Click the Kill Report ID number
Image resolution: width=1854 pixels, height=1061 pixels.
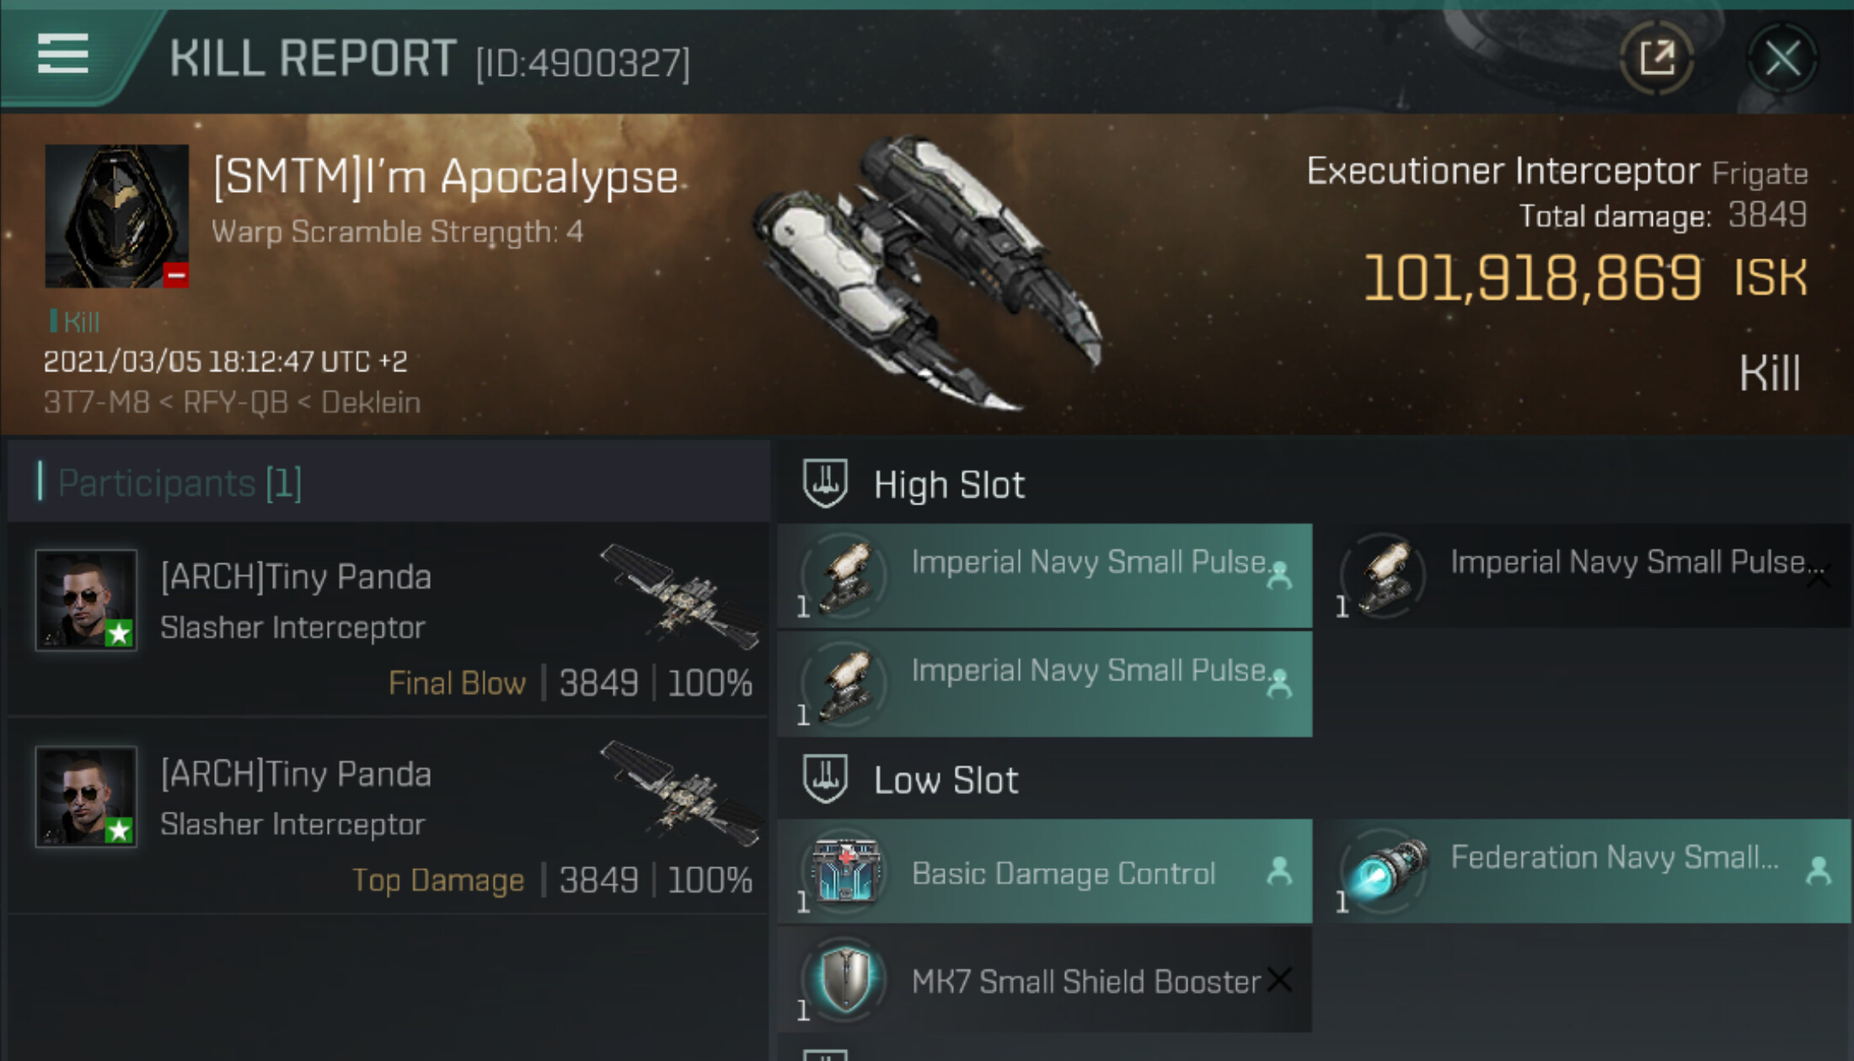click(x=582, y=63)
